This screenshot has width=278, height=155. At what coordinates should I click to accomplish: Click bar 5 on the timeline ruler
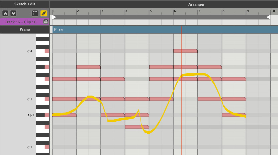pos(151,11)
